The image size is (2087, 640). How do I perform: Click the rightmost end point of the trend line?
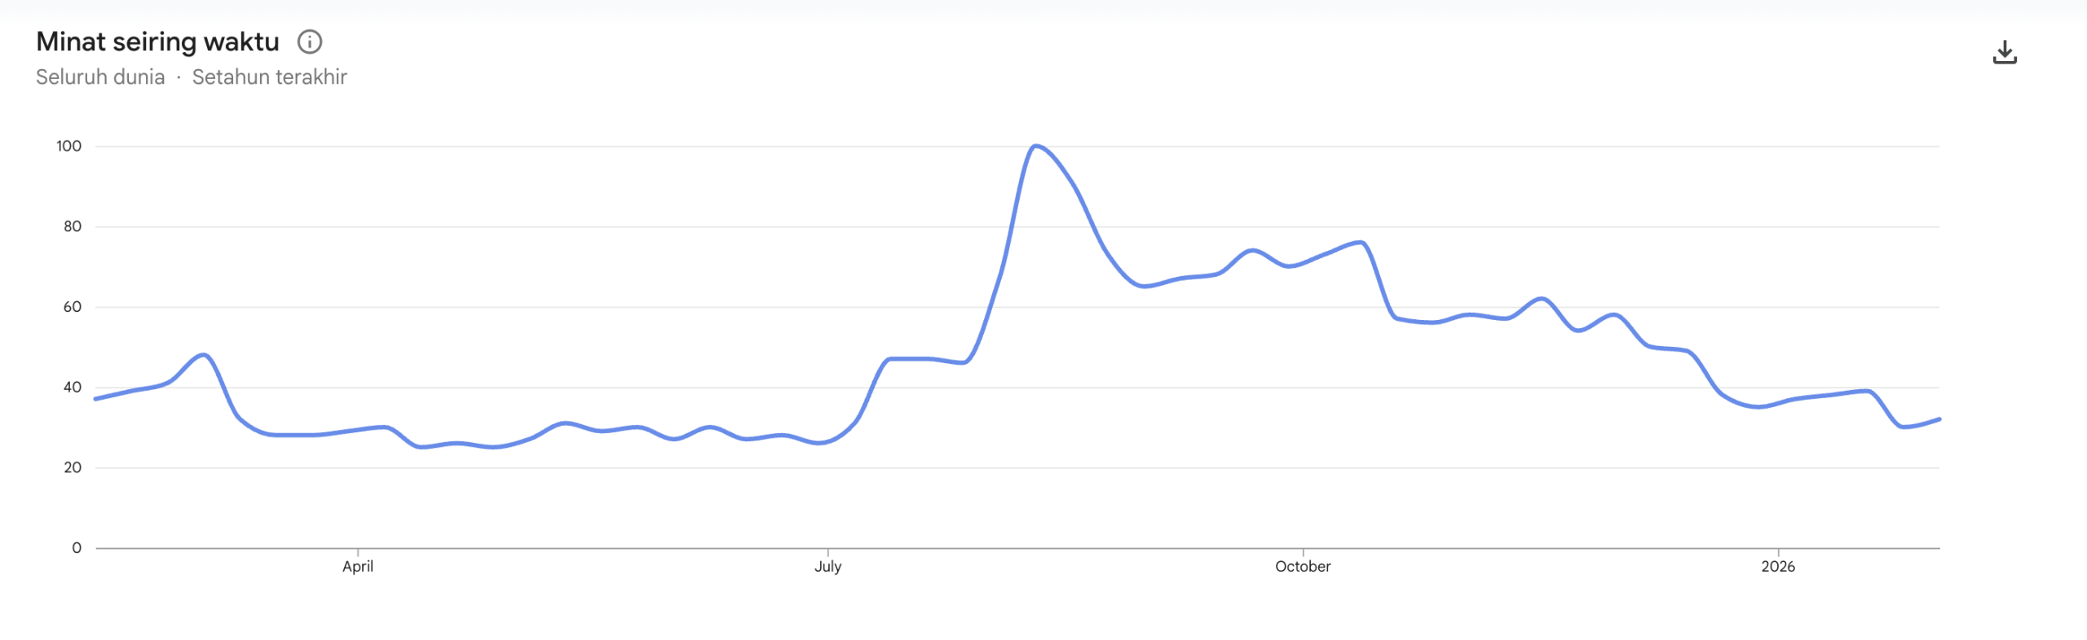point(1939,419)
